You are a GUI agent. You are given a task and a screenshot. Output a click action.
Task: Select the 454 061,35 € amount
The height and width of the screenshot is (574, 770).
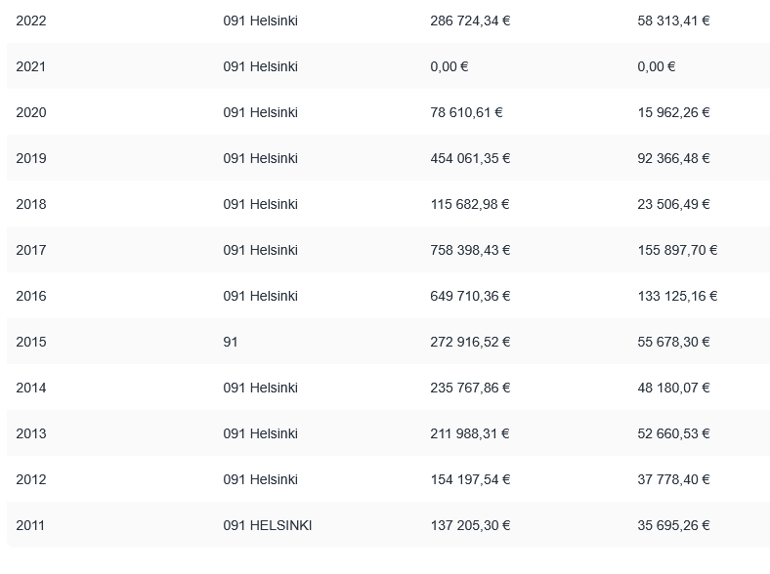click(x=470, y=158)
